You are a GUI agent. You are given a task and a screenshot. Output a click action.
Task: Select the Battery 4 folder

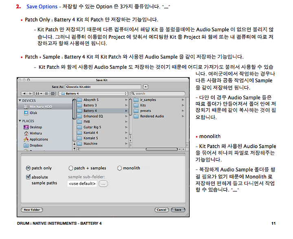coord(102,111)
